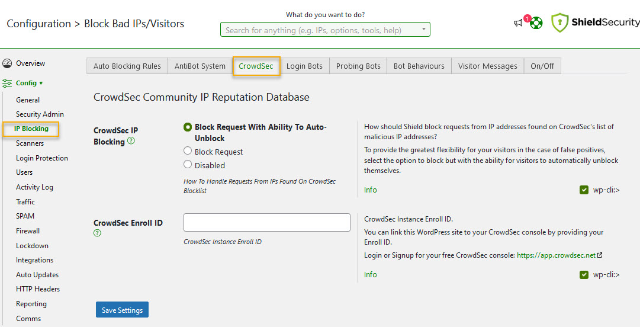Click the Save Settings button
Screen dimensions: 640x327
pos(122,310)
